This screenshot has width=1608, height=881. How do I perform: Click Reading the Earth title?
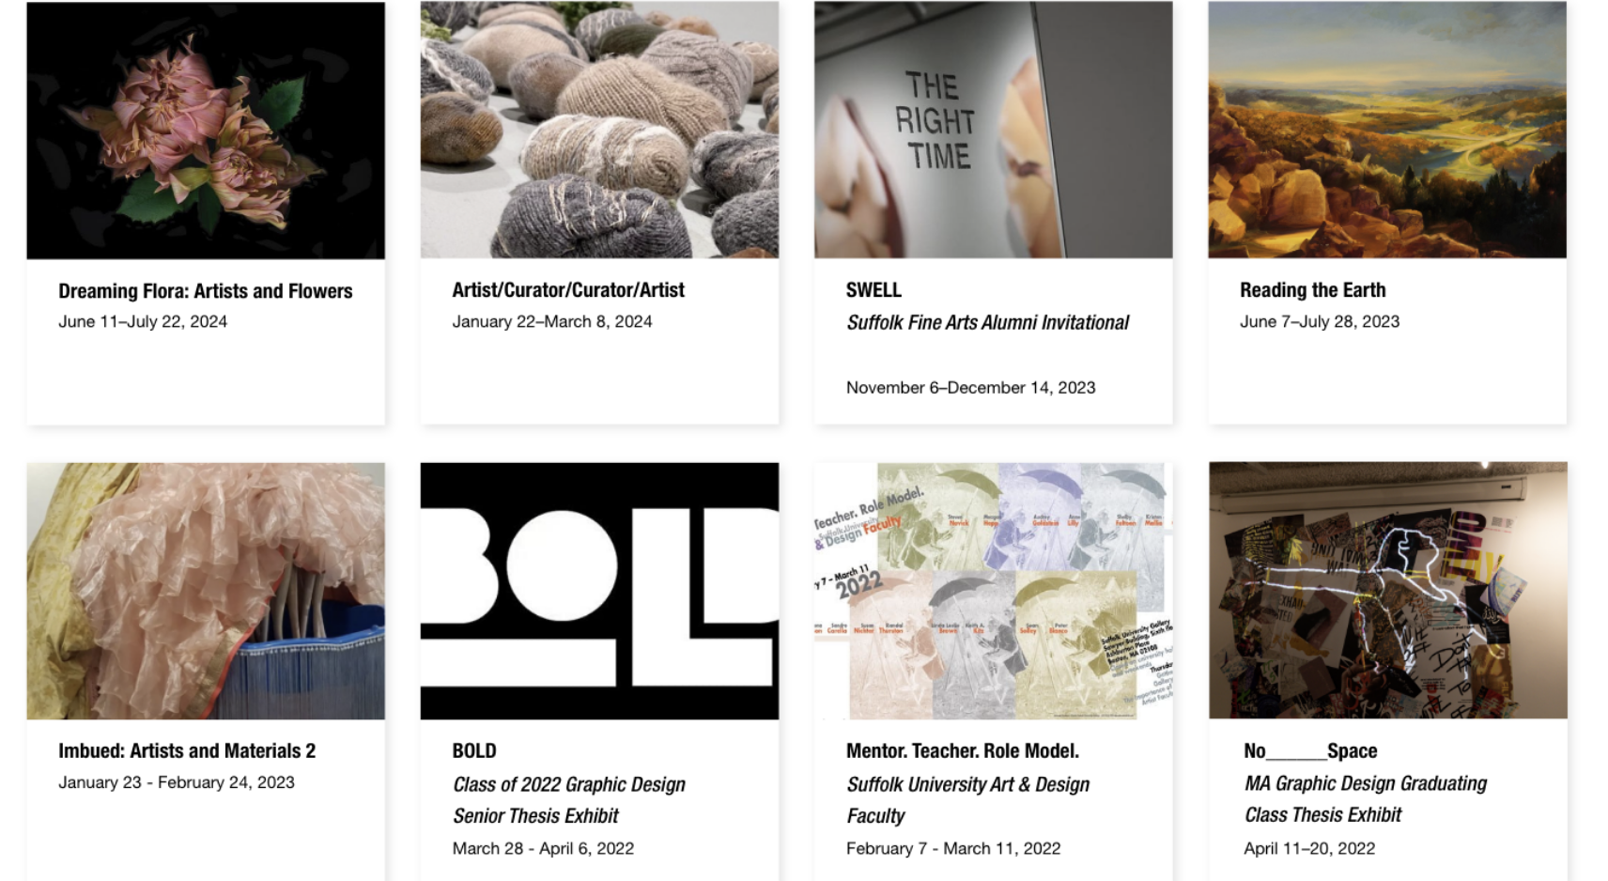tap(1313, 290)
